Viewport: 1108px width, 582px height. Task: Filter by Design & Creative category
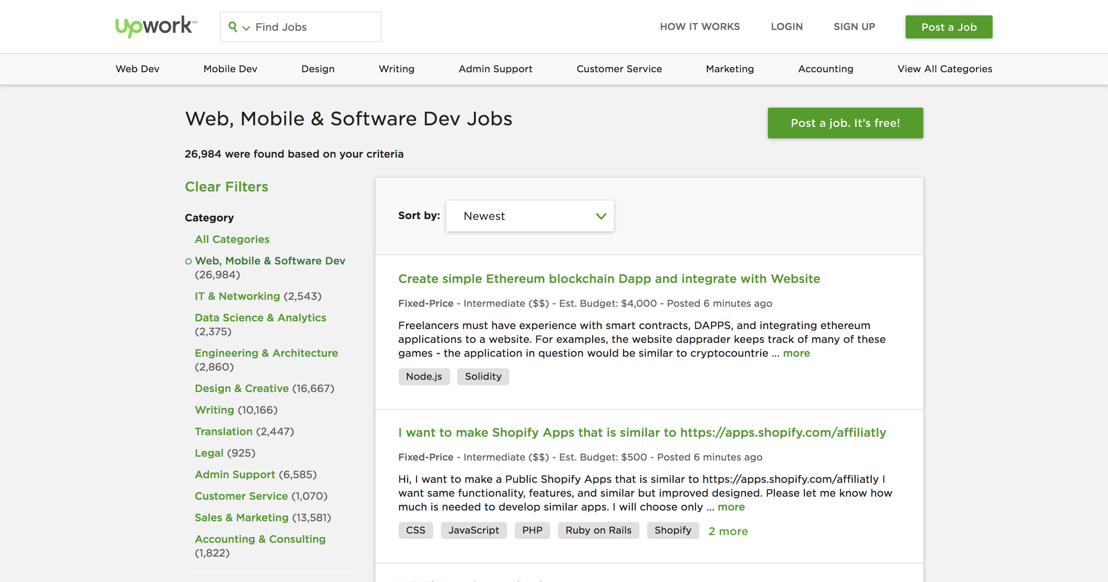coord(241,388)
